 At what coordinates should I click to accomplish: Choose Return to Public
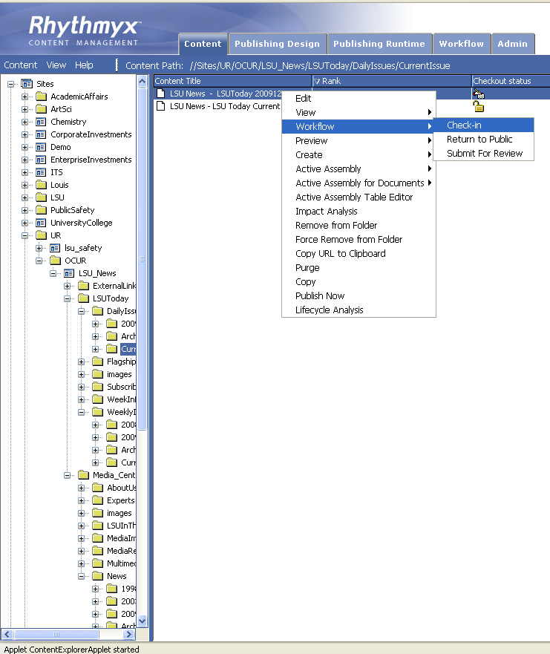click(484, 140)
